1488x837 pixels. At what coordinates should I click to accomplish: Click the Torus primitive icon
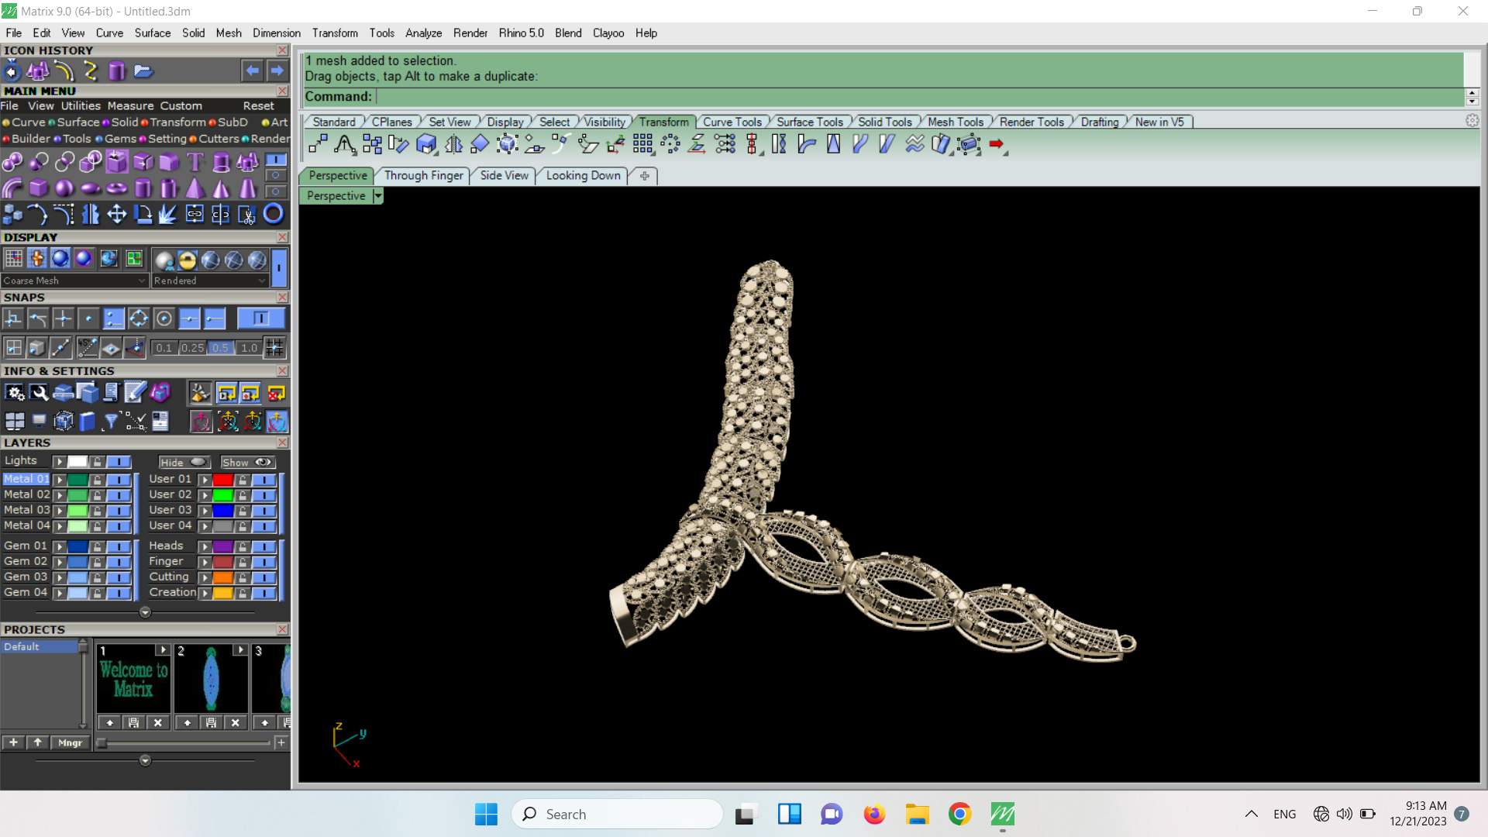[x=116, y=188]
